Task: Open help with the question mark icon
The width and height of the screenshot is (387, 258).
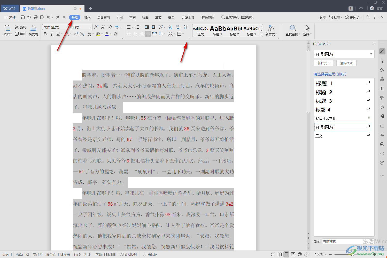Action: coord(368,17)
